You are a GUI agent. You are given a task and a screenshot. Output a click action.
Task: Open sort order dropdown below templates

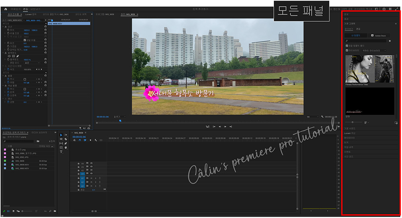366,122
